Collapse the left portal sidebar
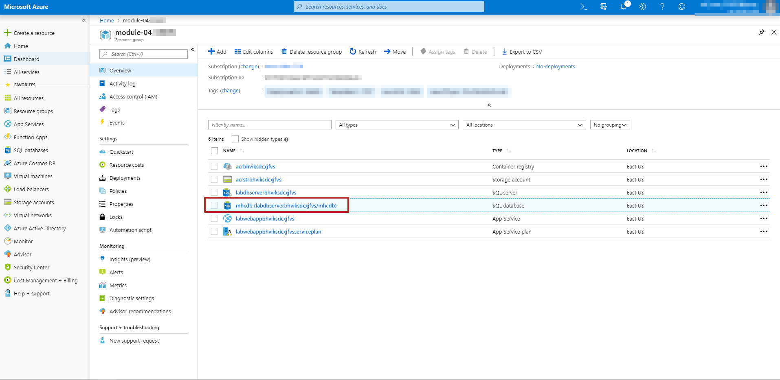Image resolution: width=780 pixels, height=380 pixels. (x=84, y=20)
